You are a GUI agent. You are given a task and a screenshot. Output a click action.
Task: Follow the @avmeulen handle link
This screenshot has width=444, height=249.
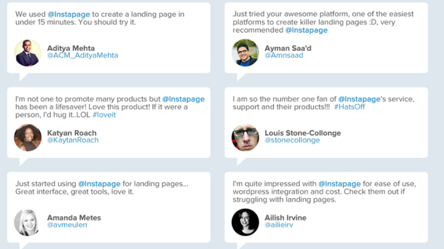[x=65, y=225]
